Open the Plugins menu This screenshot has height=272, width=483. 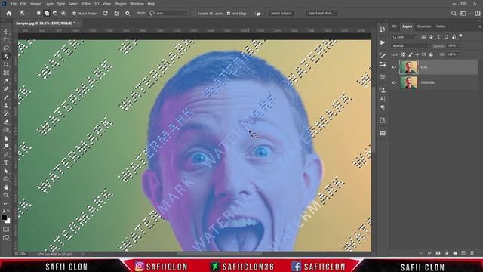click(120, 4)
